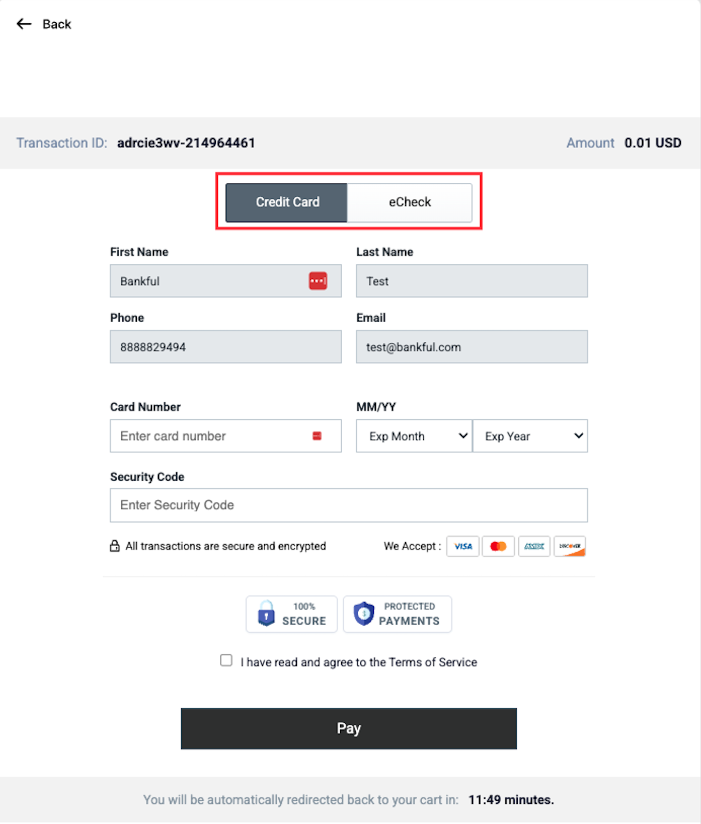Switch to the eCheck tab

pos(410,202)
